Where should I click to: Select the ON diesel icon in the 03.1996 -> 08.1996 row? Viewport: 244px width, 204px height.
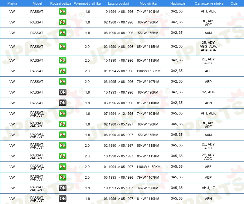tap(62, 103)
